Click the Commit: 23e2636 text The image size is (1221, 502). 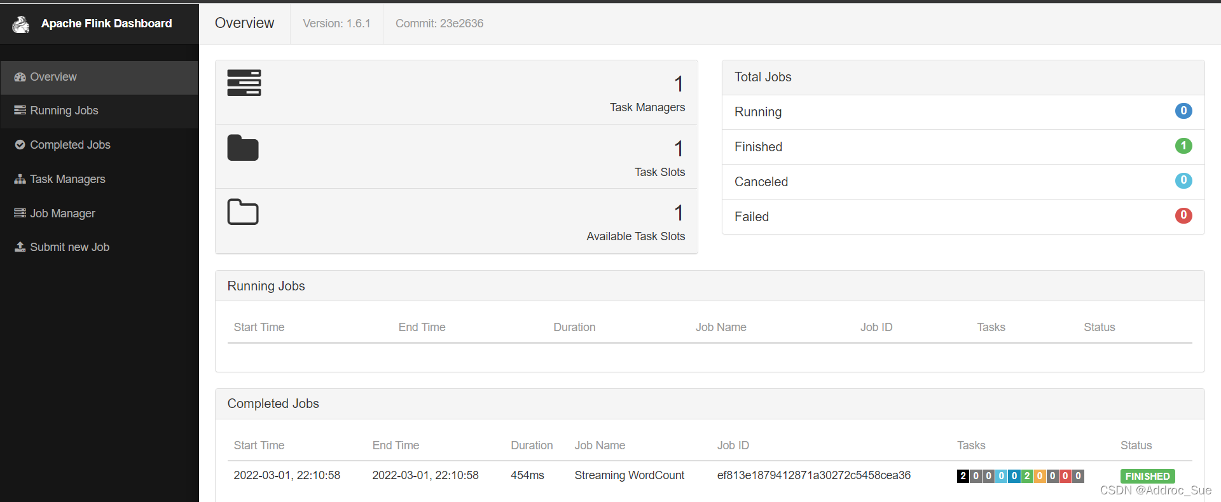pyautogui.click(x=439, y=24)
